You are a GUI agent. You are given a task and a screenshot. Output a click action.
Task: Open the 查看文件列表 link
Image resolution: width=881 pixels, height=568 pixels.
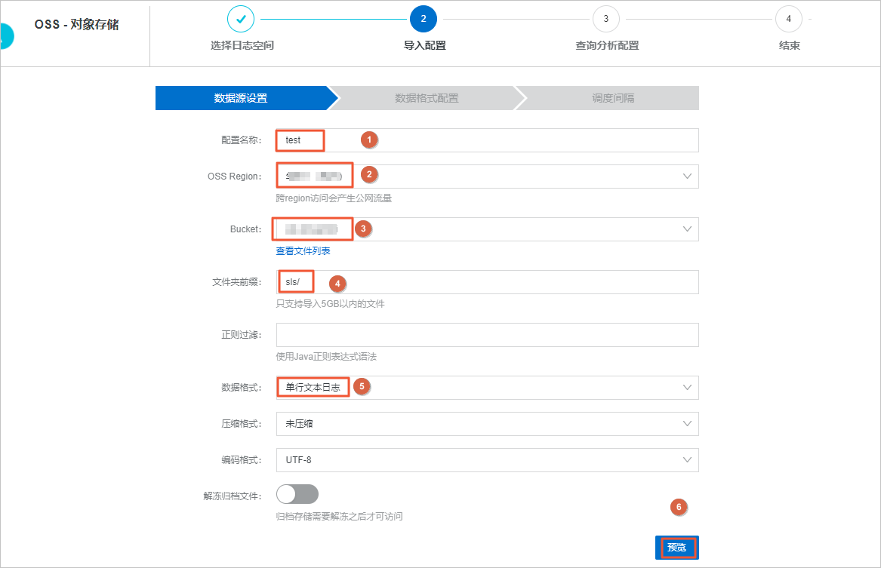point(303,251)
